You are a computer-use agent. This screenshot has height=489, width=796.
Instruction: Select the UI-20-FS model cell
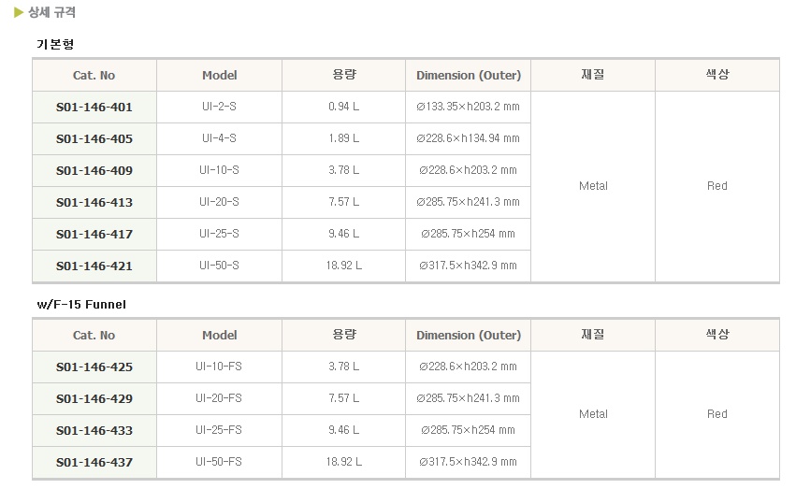point(219,398)
